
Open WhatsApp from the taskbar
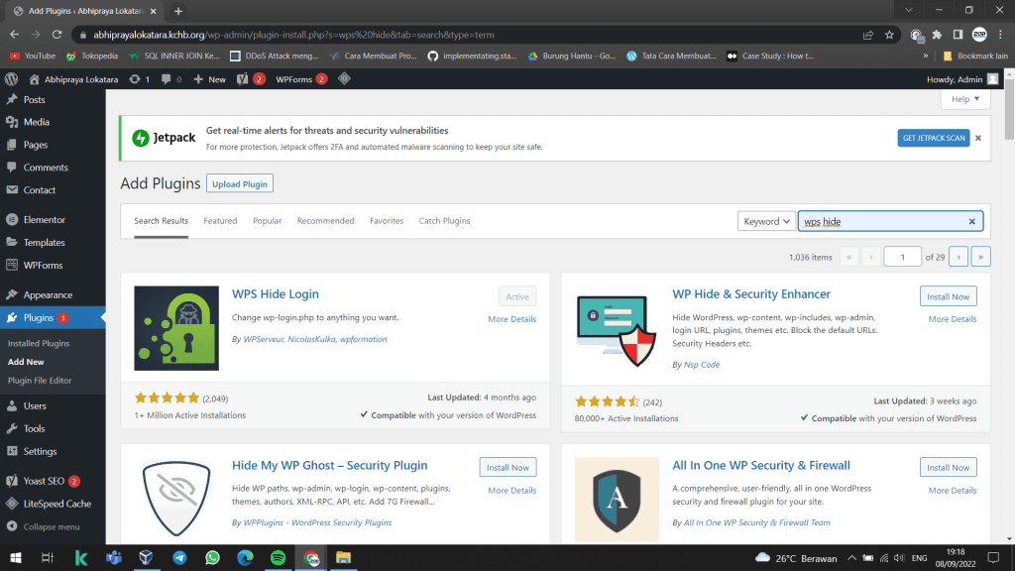click(212, 557)
